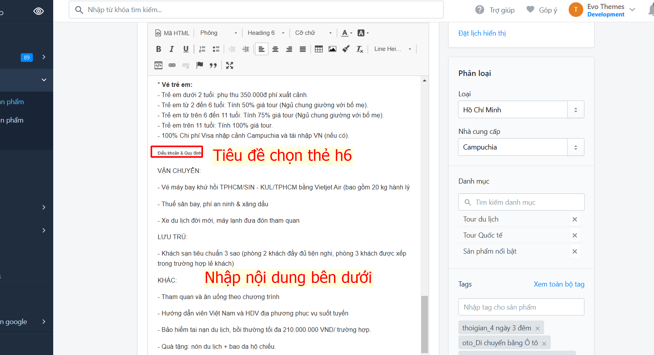Click the editor scrollbar up arrow

[424, 81]
